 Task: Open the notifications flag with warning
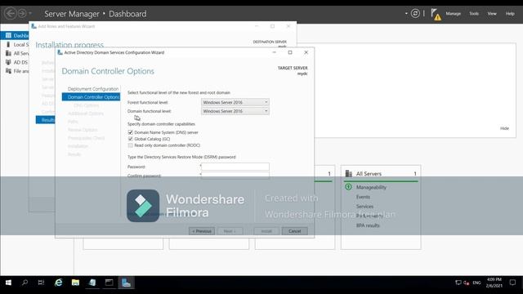[436, 14]
